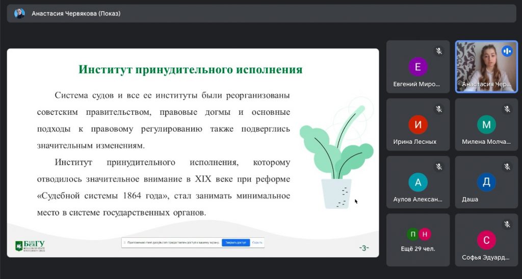Click the paragraph starting Система судов и все
This screenshot has height=279, width=522.
pyautogui.click(x=164, y=120)
